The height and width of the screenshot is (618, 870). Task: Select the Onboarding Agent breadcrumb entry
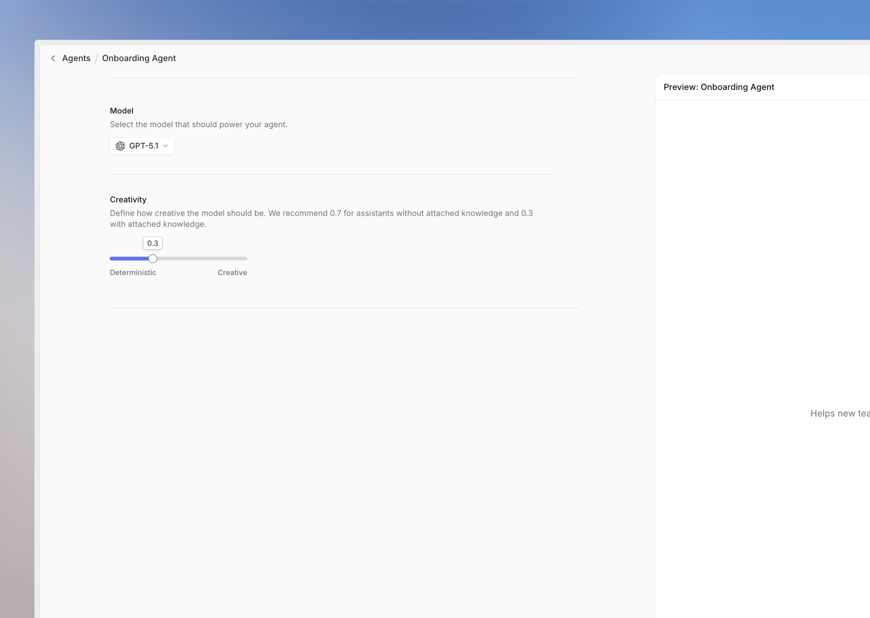click(139, 58)
